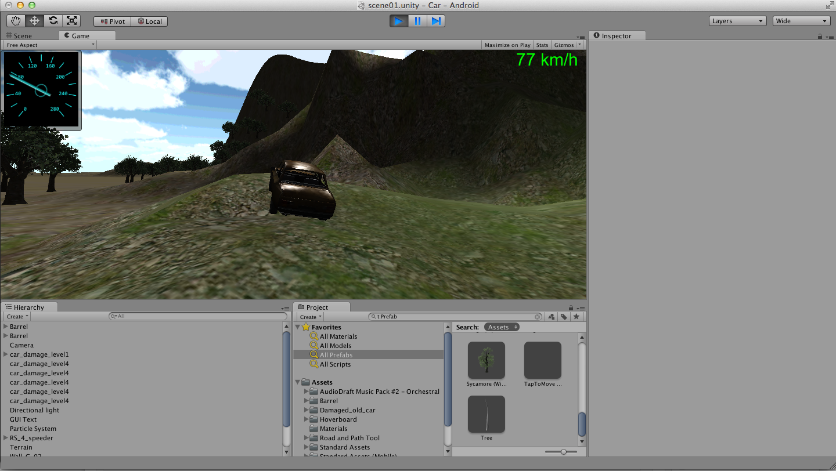Adjust the asset thumbnail size slider
This screenshot has height=471, width=836.
tap(563, 452)
